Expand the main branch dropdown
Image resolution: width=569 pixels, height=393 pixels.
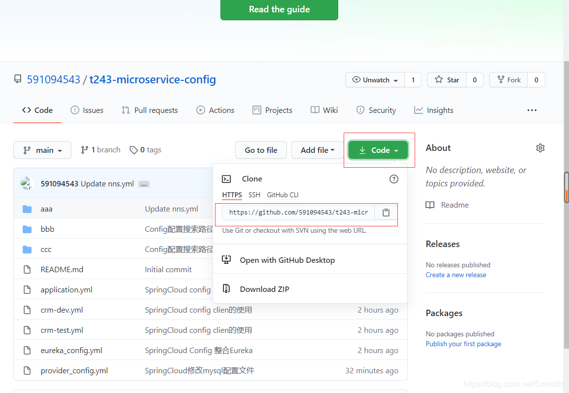point(42,150)
